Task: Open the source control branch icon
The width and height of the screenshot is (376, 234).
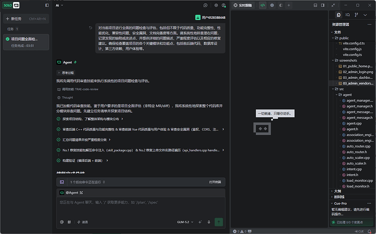Action: click(x=356, y=15)
